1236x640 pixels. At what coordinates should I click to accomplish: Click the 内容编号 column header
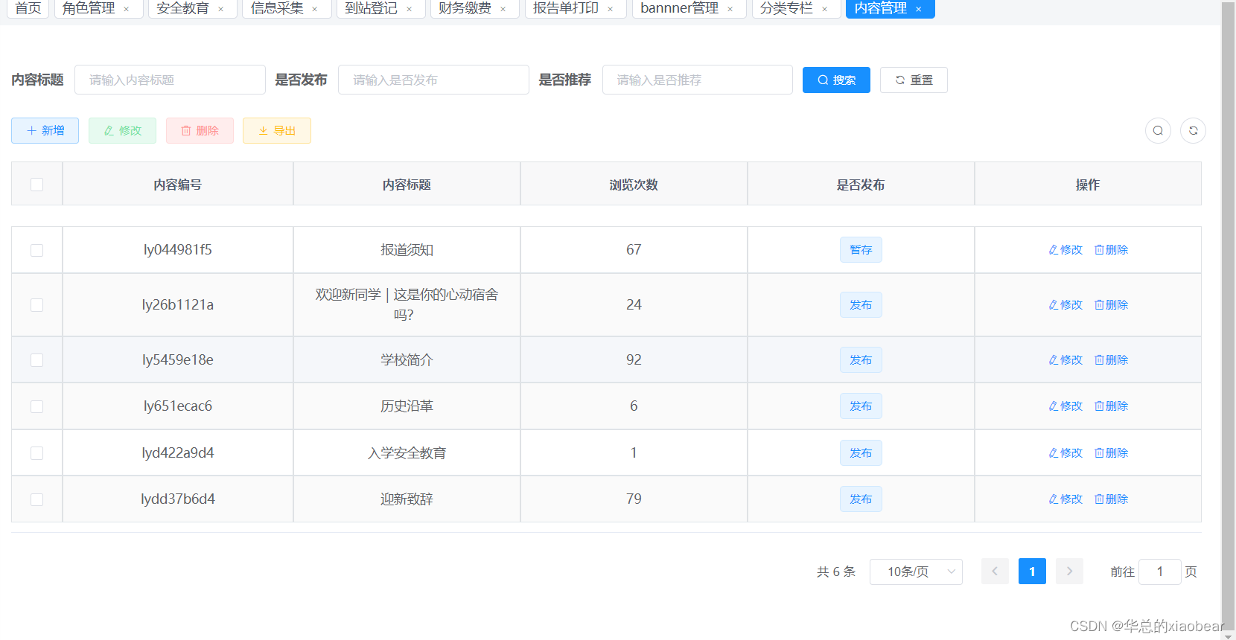(x=178, y=185)
